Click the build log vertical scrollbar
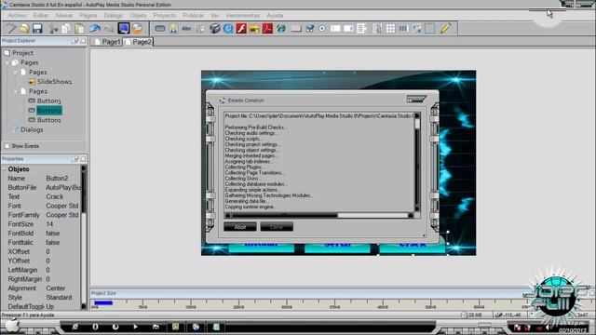Image resolution: width=596 pixels, height=335 pixels. click(x=417, y=162)
